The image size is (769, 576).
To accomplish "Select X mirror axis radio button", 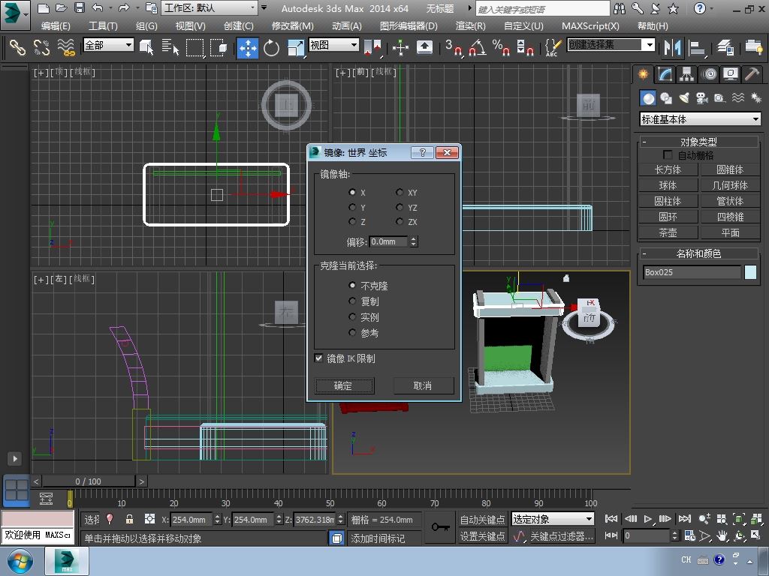I will 352,193.
